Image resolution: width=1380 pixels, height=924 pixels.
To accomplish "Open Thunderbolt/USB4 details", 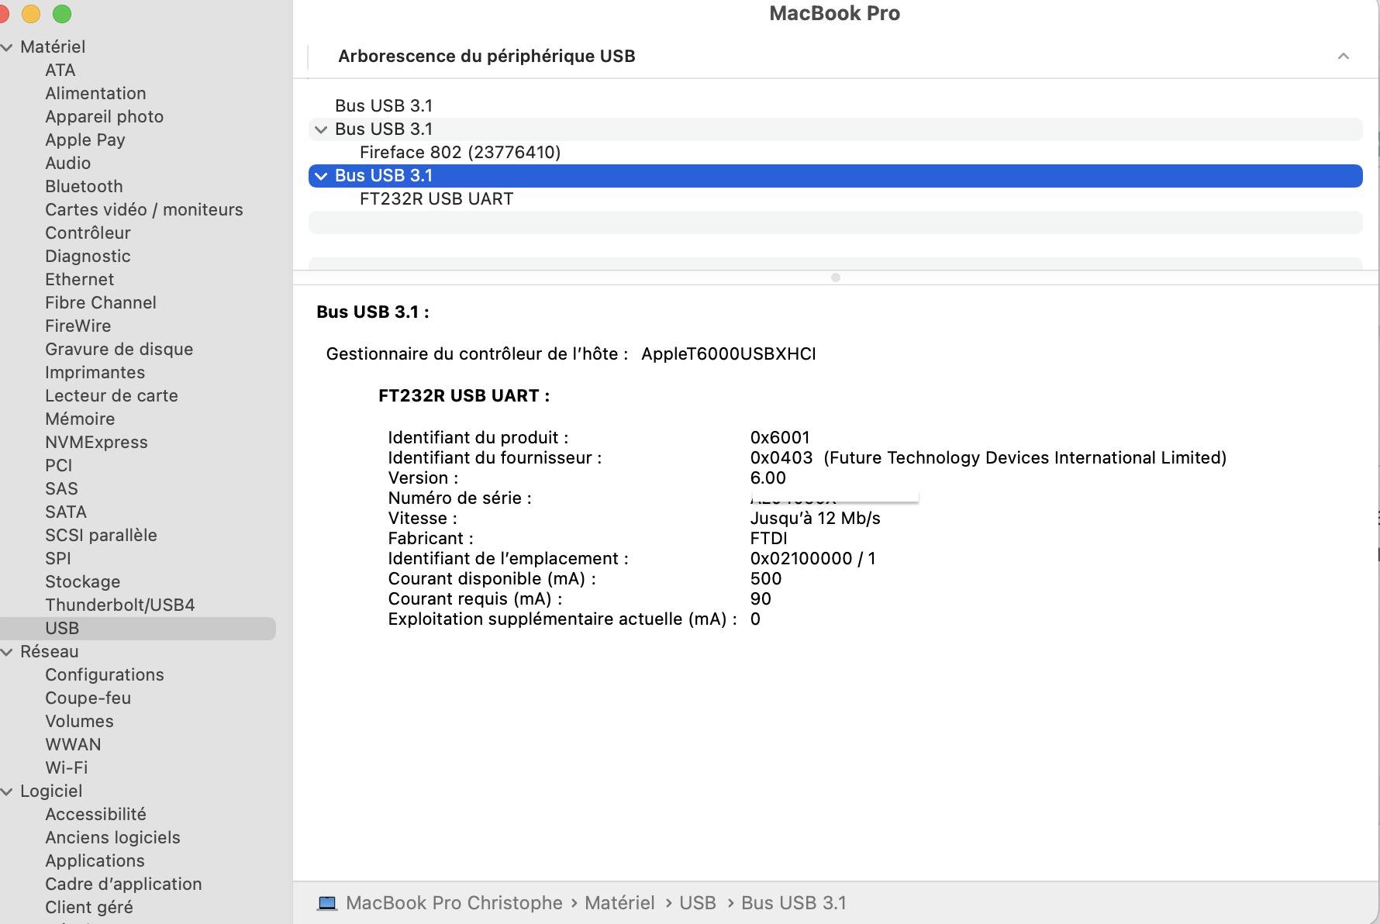I will pos(120,605).
